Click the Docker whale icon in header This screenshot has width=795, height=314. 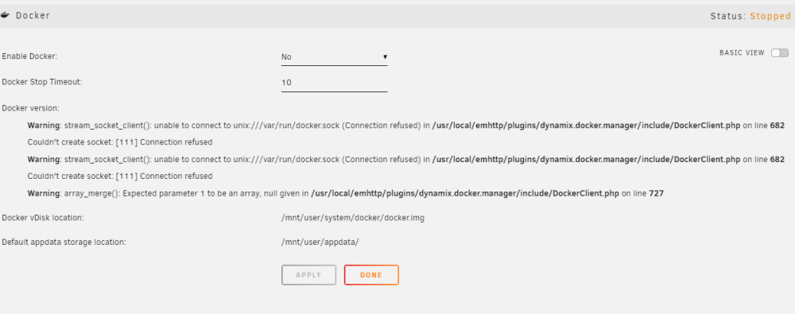point(5,15)
